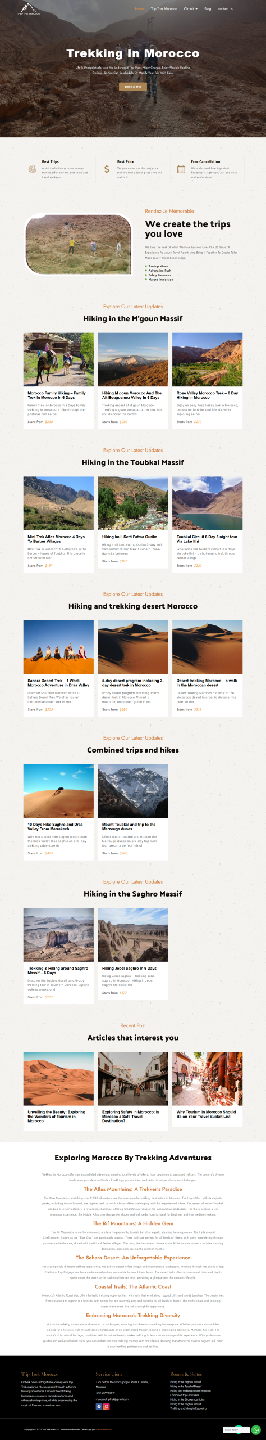
Task: Click the Free Cancellation calendar icon
Action: coord(181,169)
